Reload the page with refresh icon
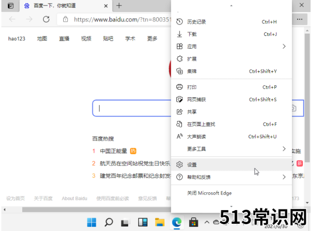This screenshot has width=311, height=231. tap(46, 19)
